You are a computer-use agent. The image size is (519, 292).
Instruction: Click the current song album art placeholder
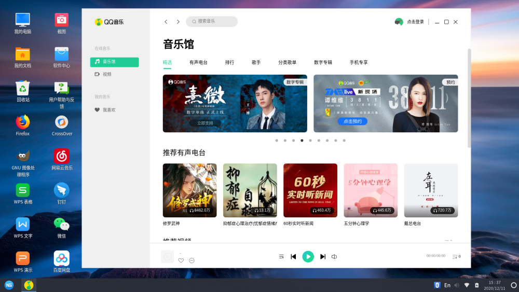167,257
